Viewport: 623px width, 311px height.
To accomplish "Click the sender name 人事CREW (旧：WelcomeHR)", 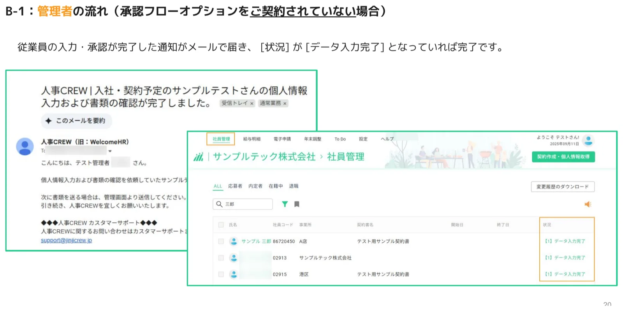I will tap(85, 142).
